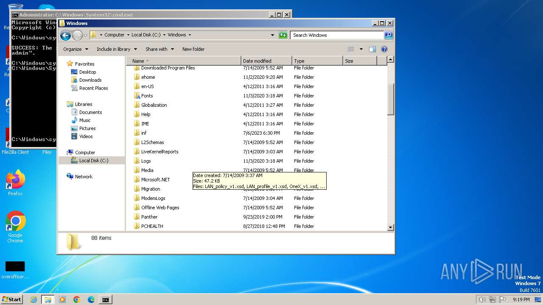Select Libraries in navigation pane

[x=84, y=104]
